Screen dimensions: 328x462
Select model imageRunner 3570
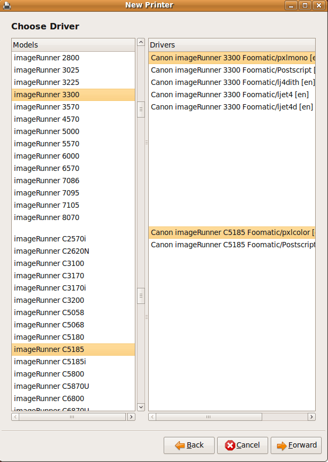coord(73,107)
